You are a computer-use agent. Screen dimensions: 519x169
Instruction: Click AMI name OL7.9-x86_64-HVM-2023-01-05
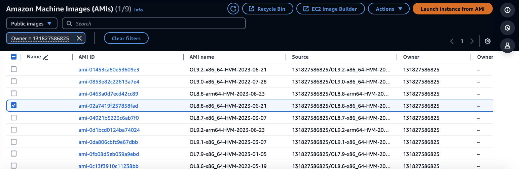pyautogui.click(x=228, y=154)
